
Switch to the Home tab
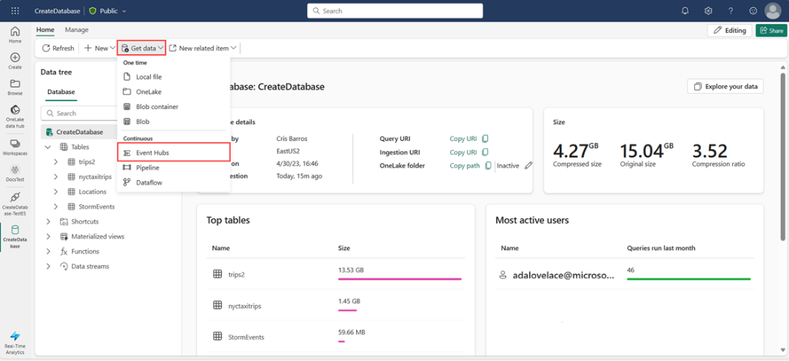coord(45,30)
